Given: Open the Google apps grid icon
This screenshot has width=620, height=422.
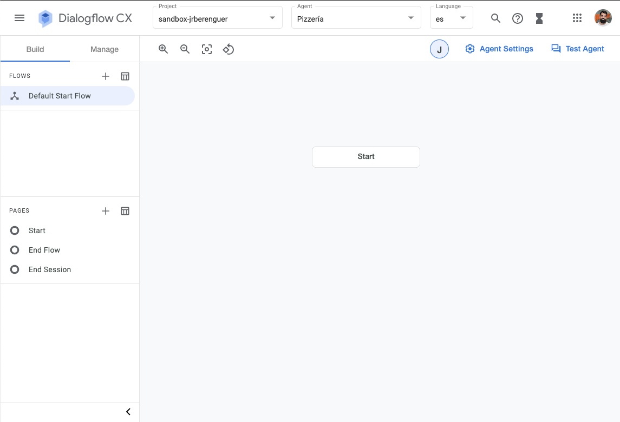Looking at the screenshot, I should click(x=577, y=18).
